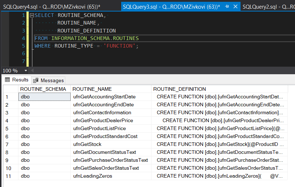
Task: Click the ufnGetStock name cell
Action: pos(111,144)
